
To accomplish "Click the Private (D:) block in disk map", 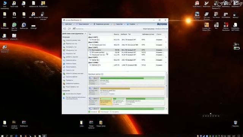I will pos(132,81).
